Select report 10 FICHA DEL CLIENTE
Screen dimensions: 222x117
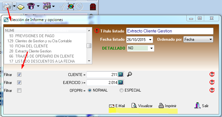coord(45,46)
